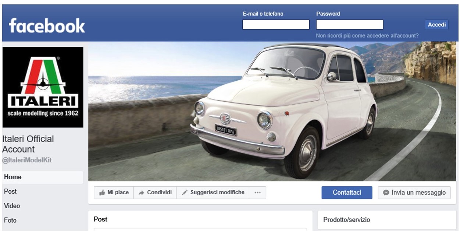Select the Home tab in sidebar
This screenshot has height=231, width=460.
tap(13, 177)
